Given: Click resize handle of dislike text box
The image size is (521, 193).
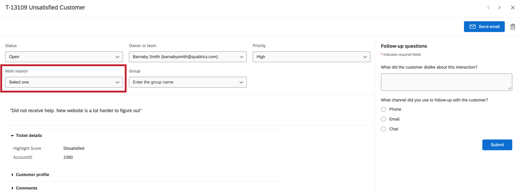Looking at the screenshot, I should 509,88.
